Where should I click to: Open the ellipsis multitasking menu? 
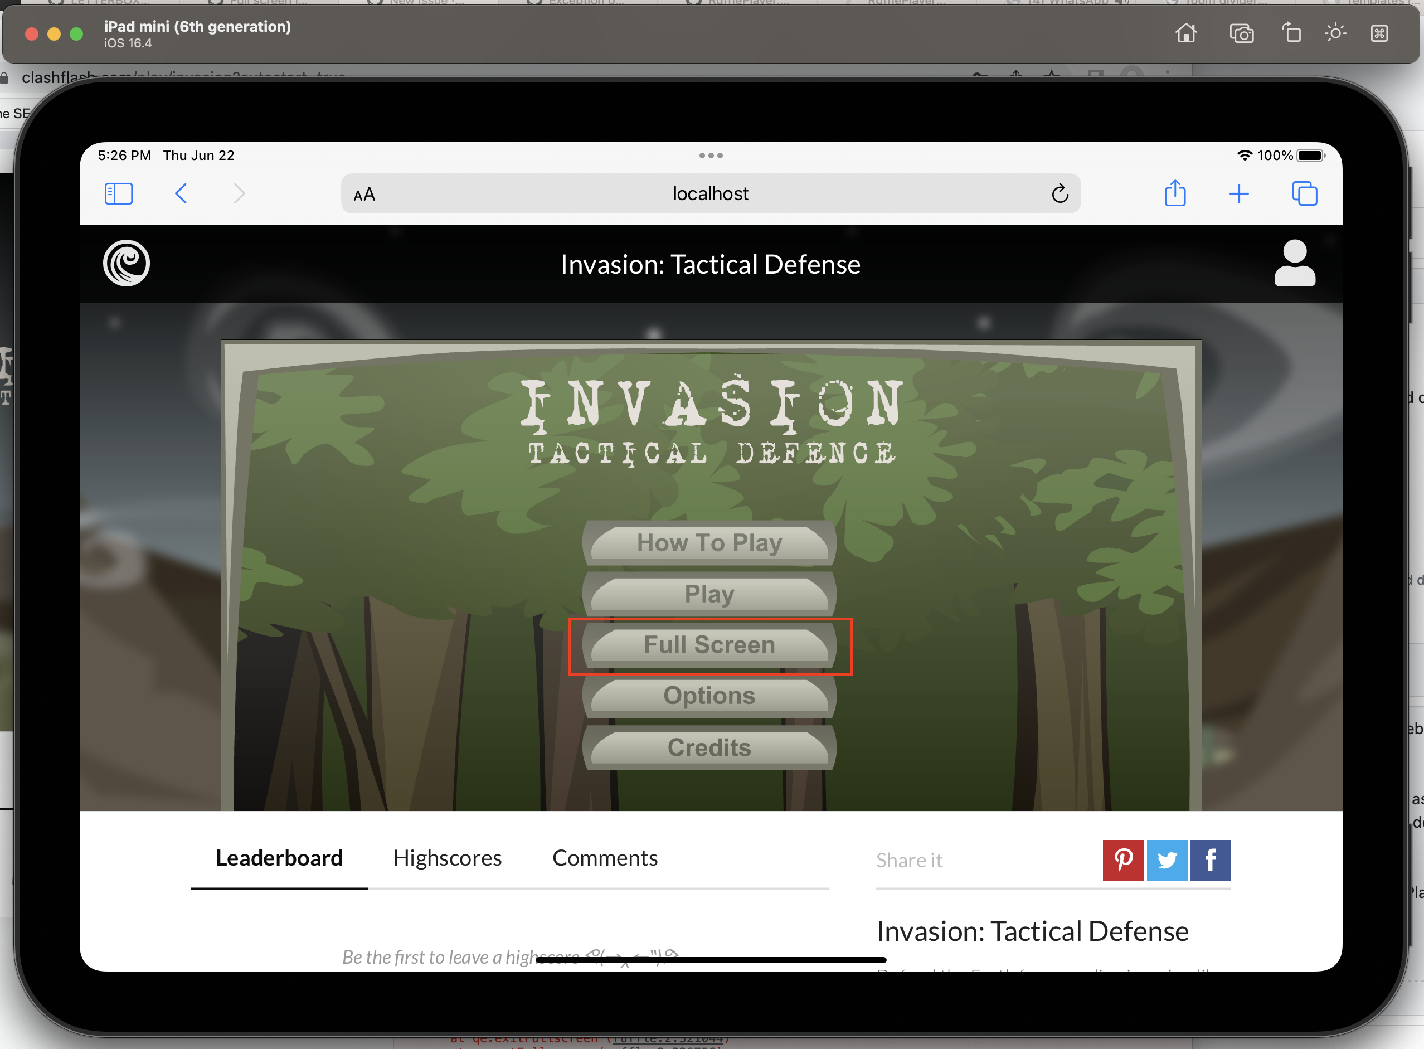click(x=711, y=155)
